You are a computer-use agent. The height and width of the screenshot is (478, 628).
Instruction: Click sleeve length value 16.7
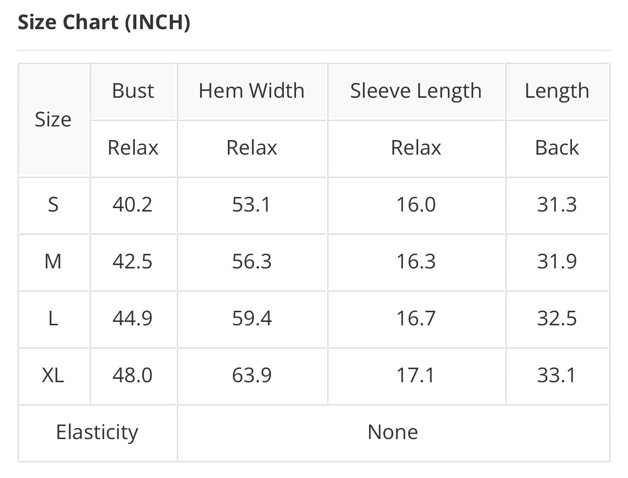pos(416,318)
